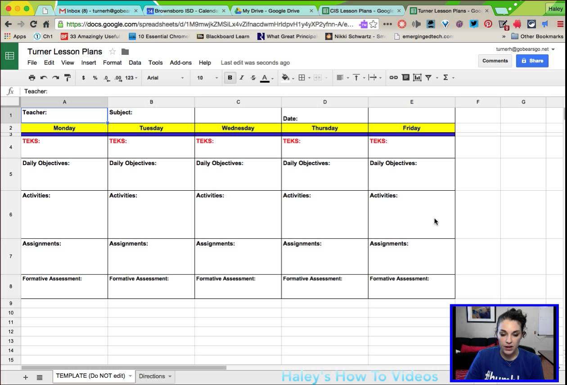Image resolution: width=567 pixels, height=385 pixels.
Task: Open the Arial font dropdown
Action: click(165, 78)
